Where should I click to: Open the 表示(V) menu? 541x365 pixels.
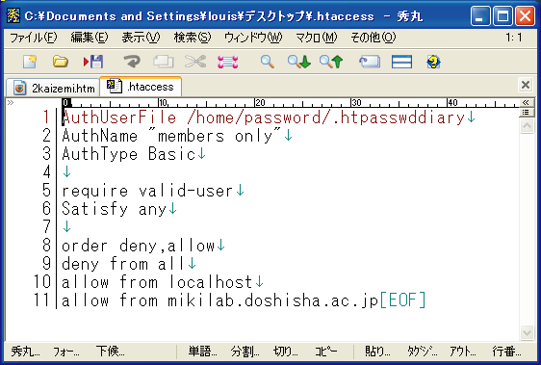141,38
